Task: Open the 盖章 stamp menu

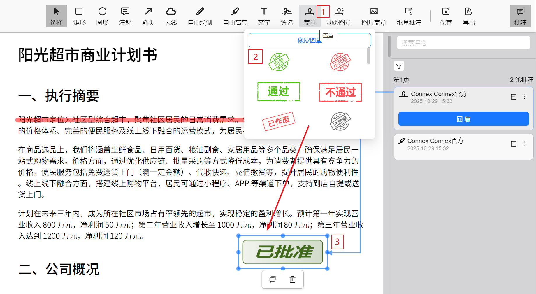Action: tap(310, 16)
